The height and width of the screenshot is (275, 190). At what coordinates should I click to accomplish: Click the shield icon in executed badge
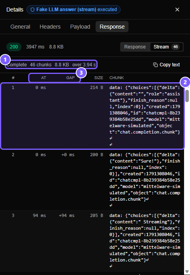[x=33, y=10]
